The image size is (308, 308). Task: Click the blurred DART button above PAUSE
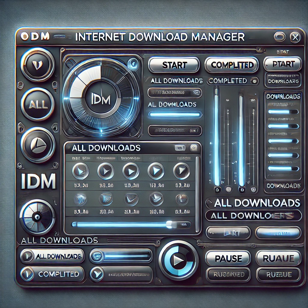click(228, 233)
